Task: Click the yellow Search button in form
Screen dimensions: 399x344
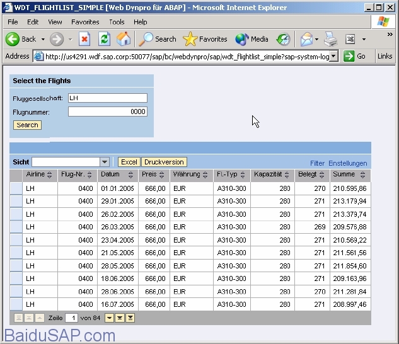Action: point(27,125)
